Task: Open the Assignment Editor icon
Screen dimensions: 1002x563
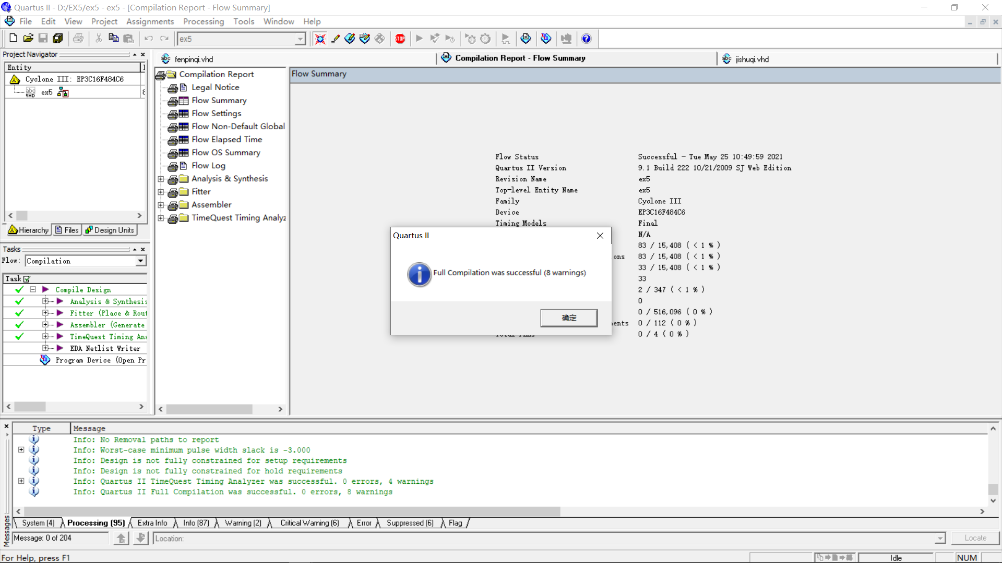Action: [x=350, y=39]
